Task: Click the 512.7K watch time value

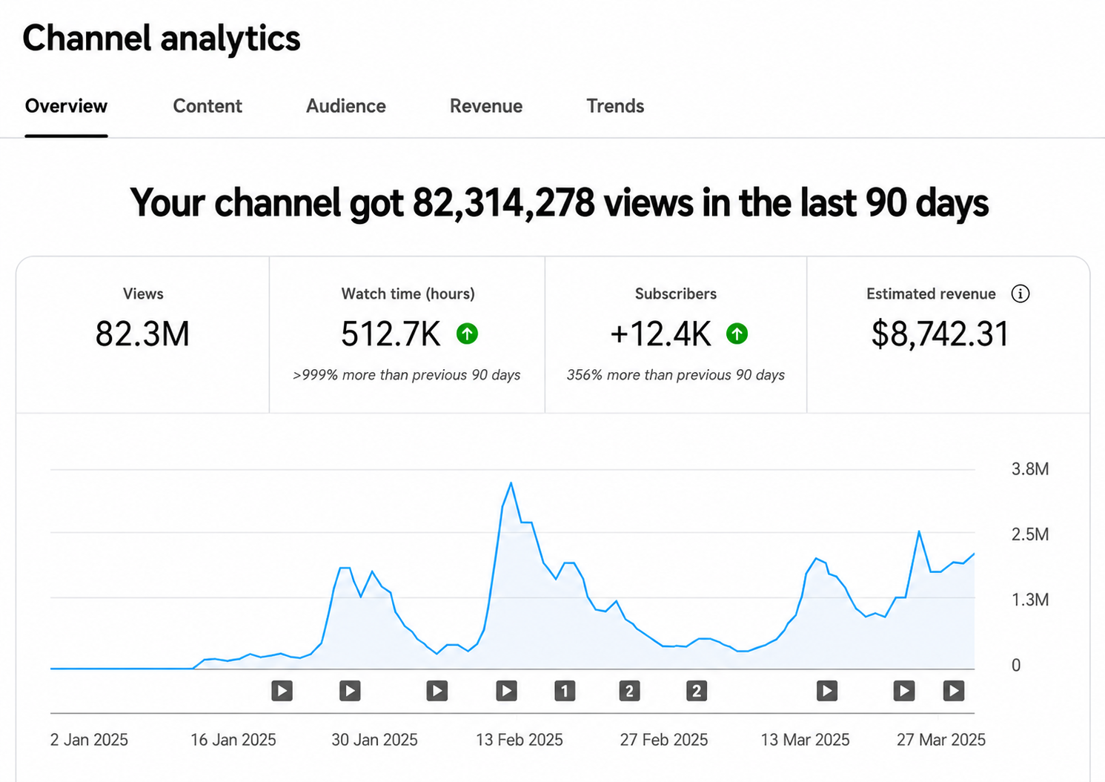Action: (391, 334)
